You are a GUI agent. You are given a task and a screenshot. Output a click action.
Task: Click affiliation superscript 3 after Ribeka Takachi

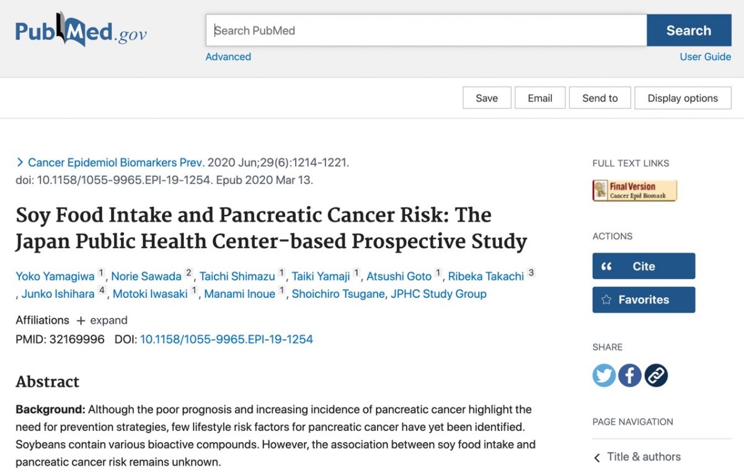point(531,274)
